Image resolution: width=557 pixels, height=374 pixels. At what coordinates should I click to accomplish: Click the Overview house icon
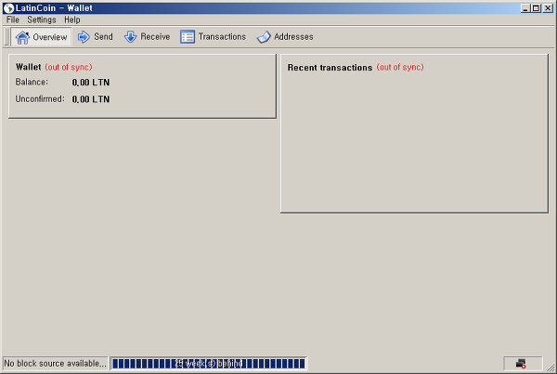pos(22,37)
